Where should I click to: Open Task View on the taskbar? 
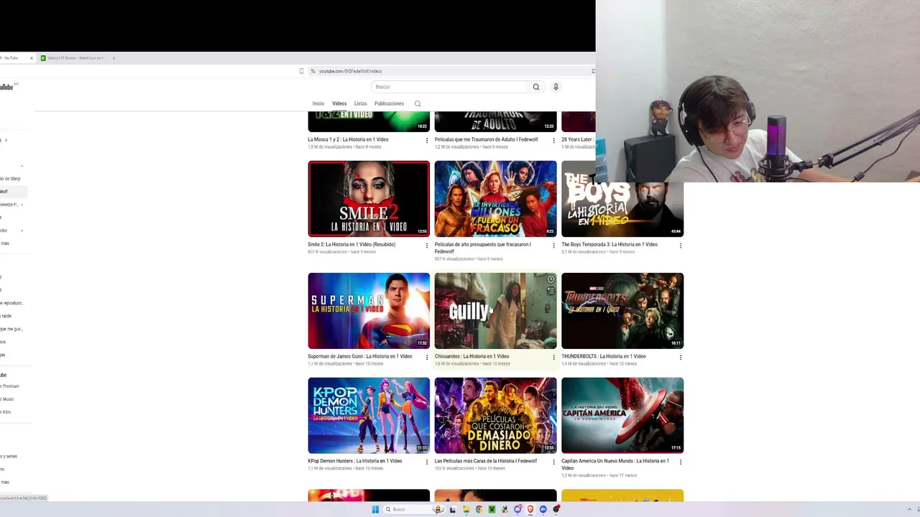point(452,510)
